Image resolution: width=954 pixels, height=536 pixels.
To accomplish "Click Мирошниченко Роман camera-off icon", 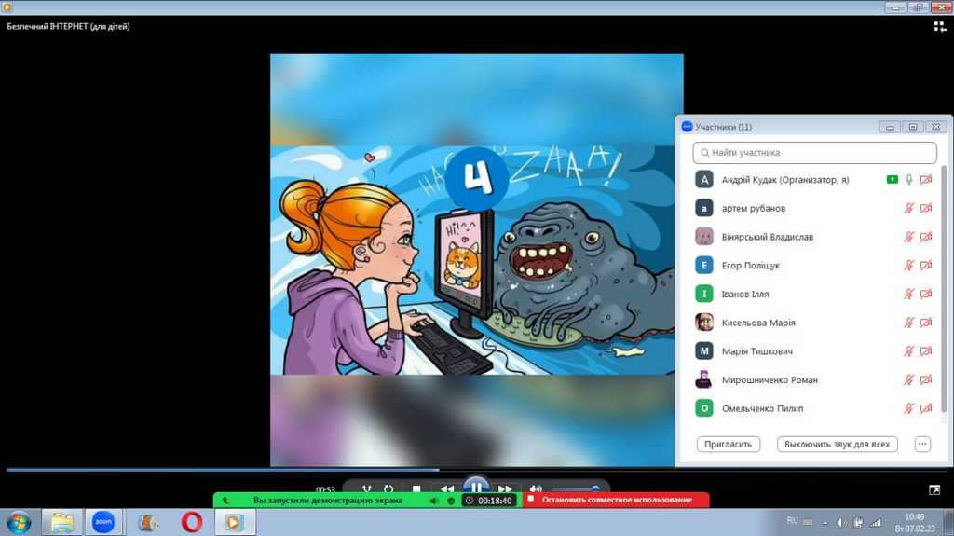I will [x=926, y=380].
